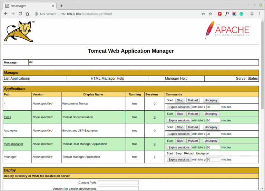Open the Server Status link
Viewport: 265px width, 191px height.
click(247, 79)
